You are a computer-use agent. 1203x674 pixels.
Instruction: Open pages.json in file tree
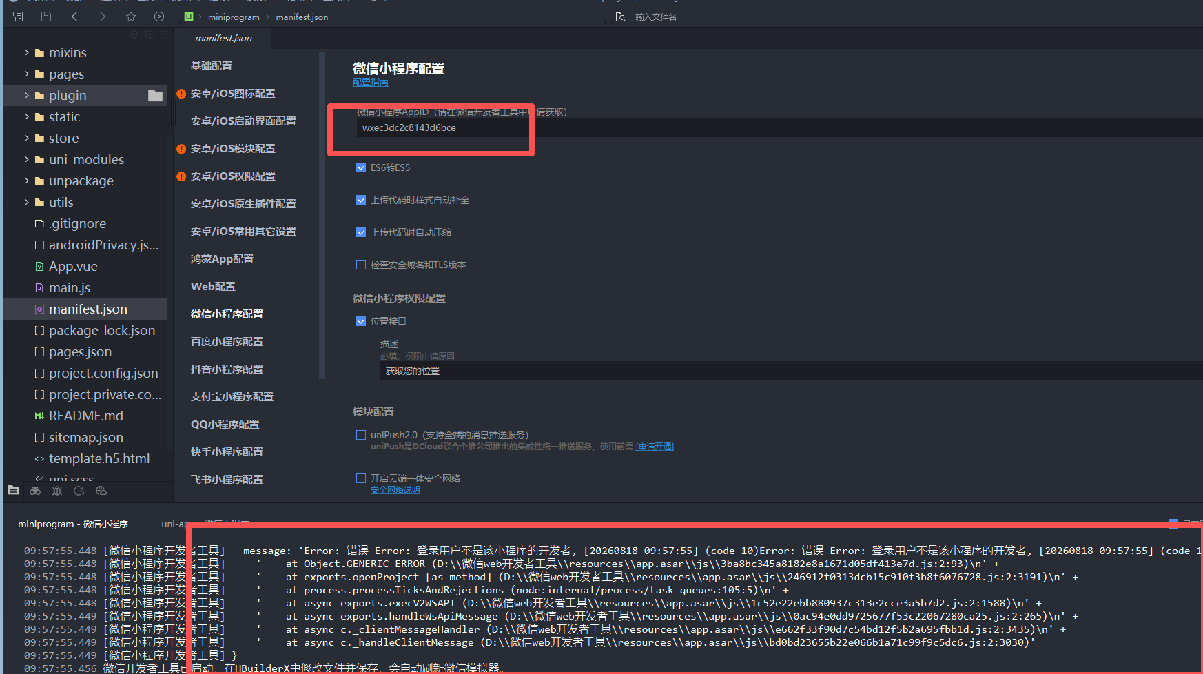(x=80, y=352)
